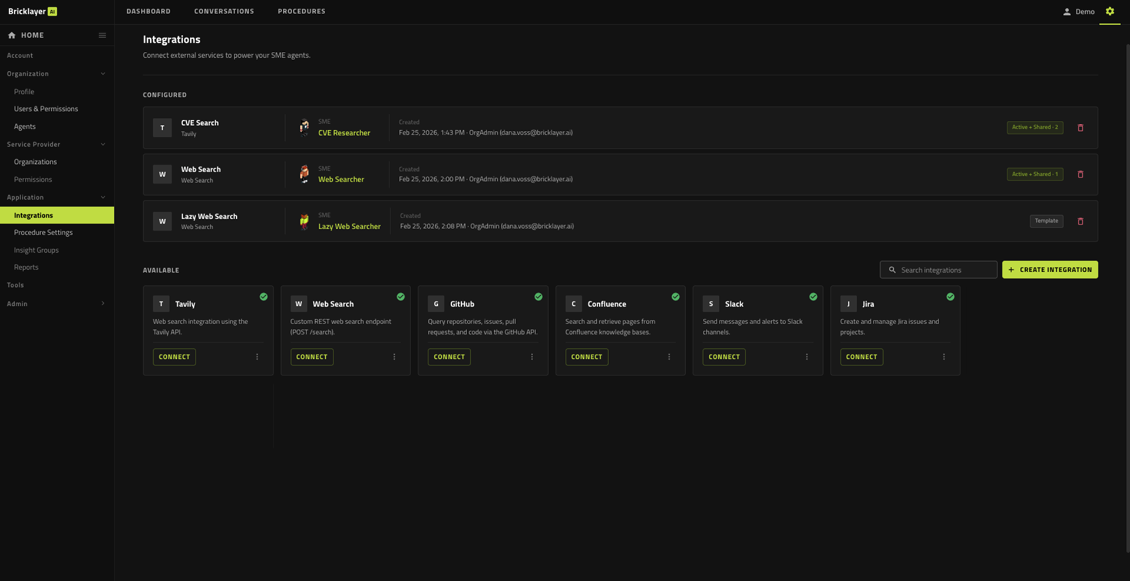This screenshot has height=581, width=1130.
Task: Open more options on Slack card
Action: (x=807, y=357)
